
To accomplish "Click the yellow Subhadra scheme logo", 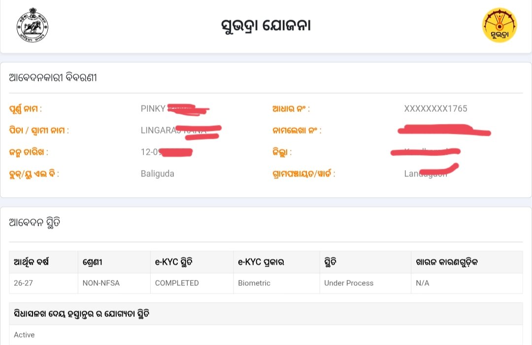I will tap(499, 25).
